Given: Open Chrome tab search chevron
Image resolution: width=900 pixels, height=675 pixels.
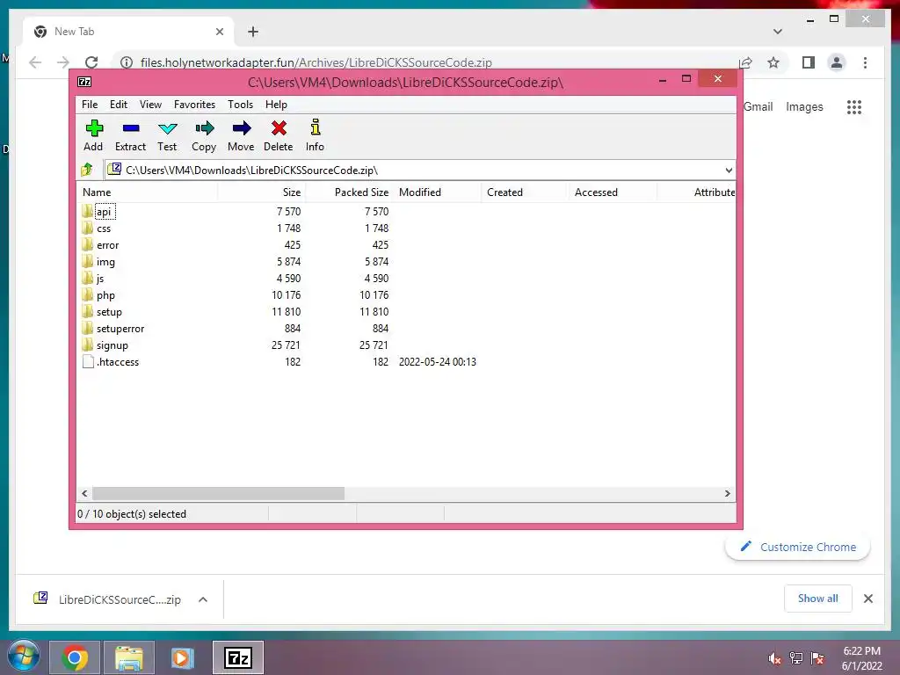Looking at the screenshot, I should pos(777,32).
